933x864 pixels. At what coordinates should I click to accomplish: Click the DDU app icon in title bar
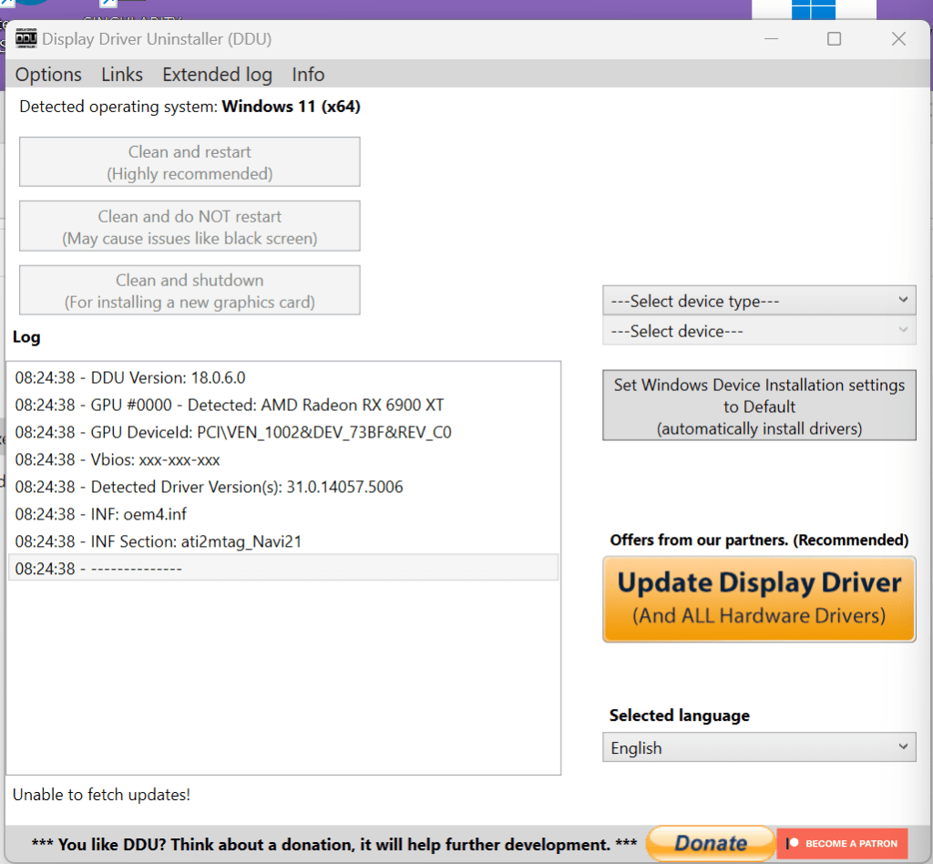click(x=26, y=38)
